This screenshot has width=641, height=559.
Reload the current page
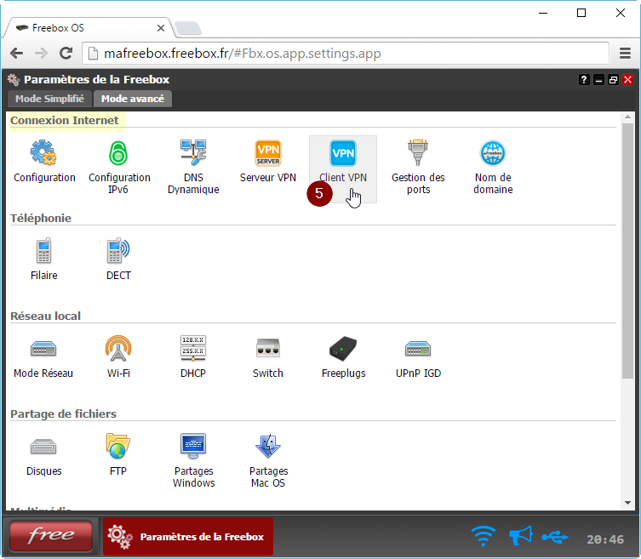click(x=66, y=53)
